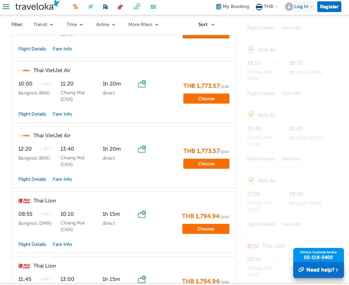Click the 1h 20m duration on 10:00 flight
Image resolution: width=349 pixels, height=285 pixels.
coord(112,84)
